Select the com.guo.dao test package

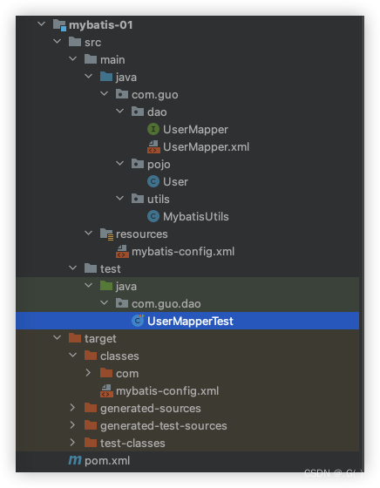click(166, 304)
